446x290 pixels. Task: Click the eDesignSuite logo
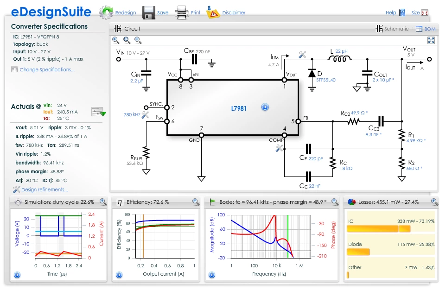coord(51,12)
